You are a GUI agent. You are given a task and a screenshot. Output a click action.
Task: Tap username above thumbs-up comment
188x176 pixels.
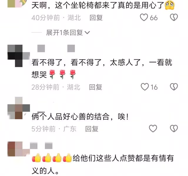(x=41, y=146)
